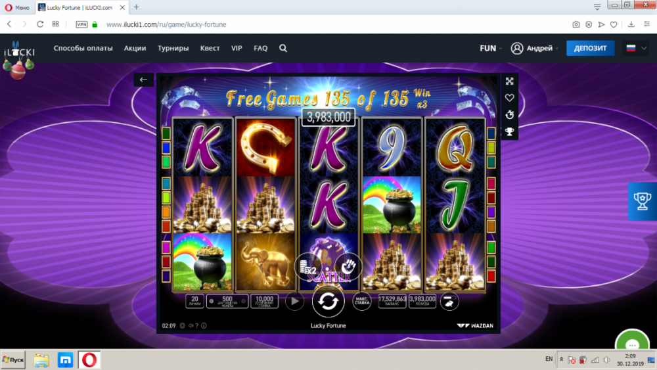Spin the reels with the circular arrows button
This screenshot has width=657, height=370.
click(x=328, y=301)
